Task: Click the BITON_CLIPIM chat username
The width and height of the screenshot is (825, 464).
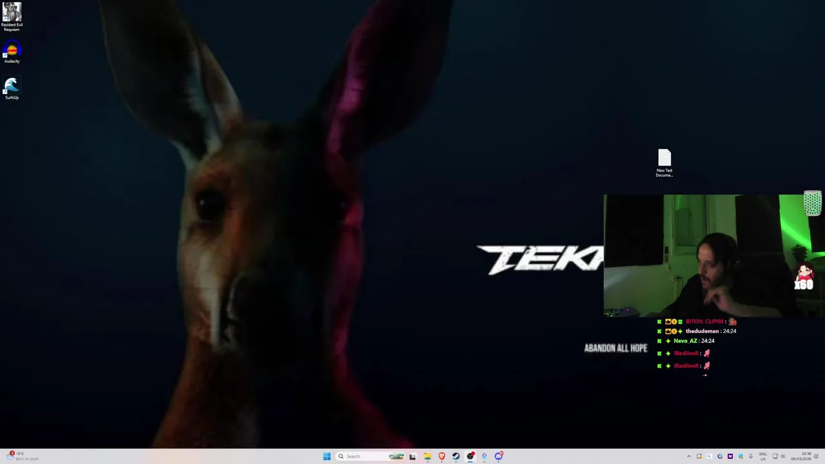Action: coord(704,322)
